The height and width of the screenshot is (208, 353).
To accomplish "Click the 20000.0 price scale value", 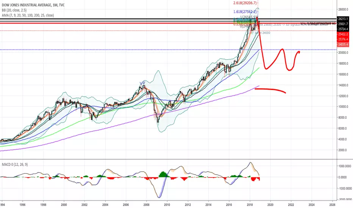I will (343, 53).
